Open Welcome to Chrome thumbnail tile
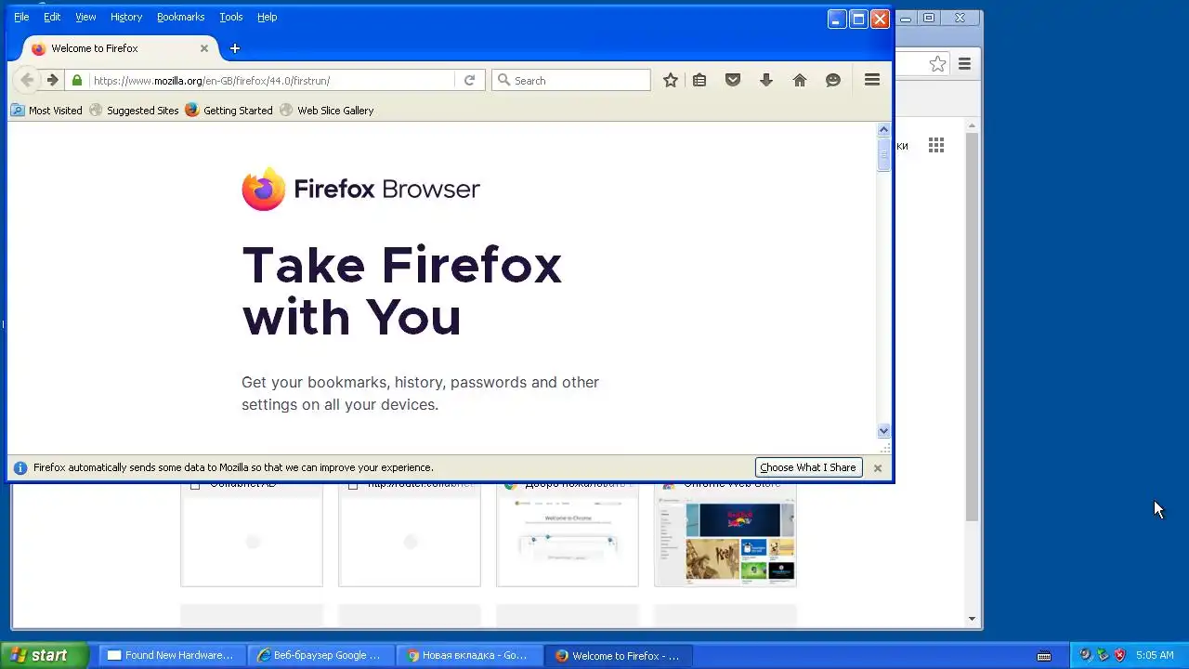The width and height of the screenshot is (1189, 669). click(x=568, y=534)
